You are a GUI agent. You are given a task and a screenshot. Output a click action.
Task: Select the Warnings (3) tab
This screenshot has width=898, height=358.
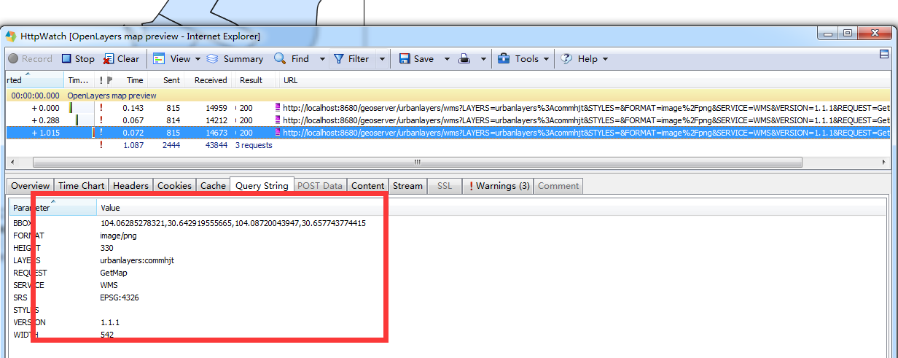tap(499, 186)
